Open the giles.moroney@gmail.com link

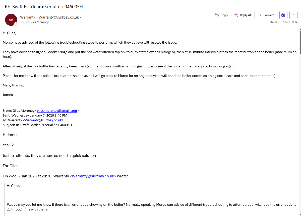point(57,111)
